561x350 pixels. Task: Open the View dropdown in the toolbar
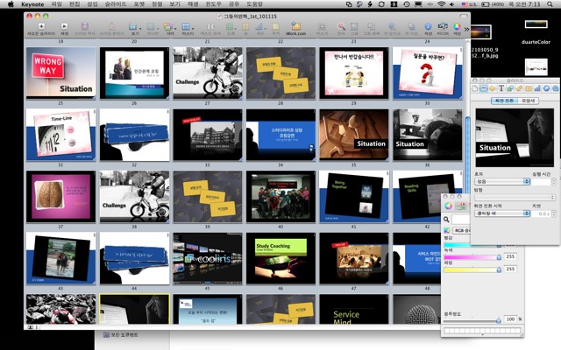point(135,27)
